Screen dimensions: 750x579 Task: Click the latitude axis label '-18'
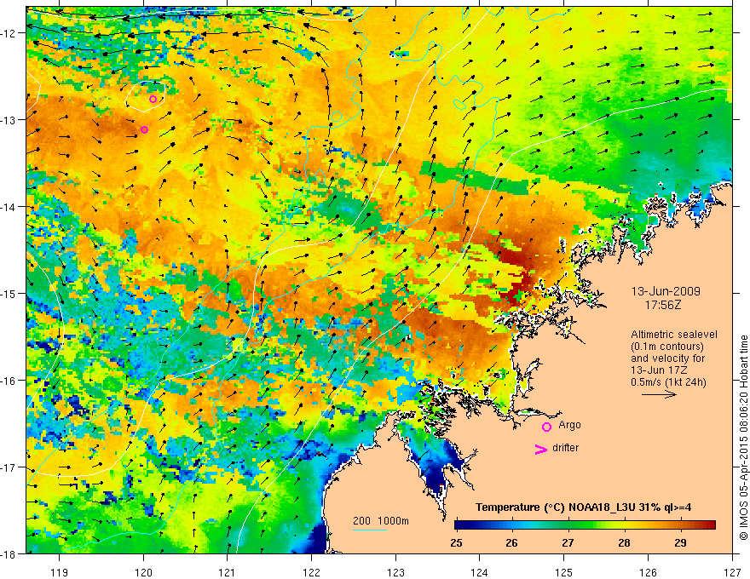click(x=9, y=554)
